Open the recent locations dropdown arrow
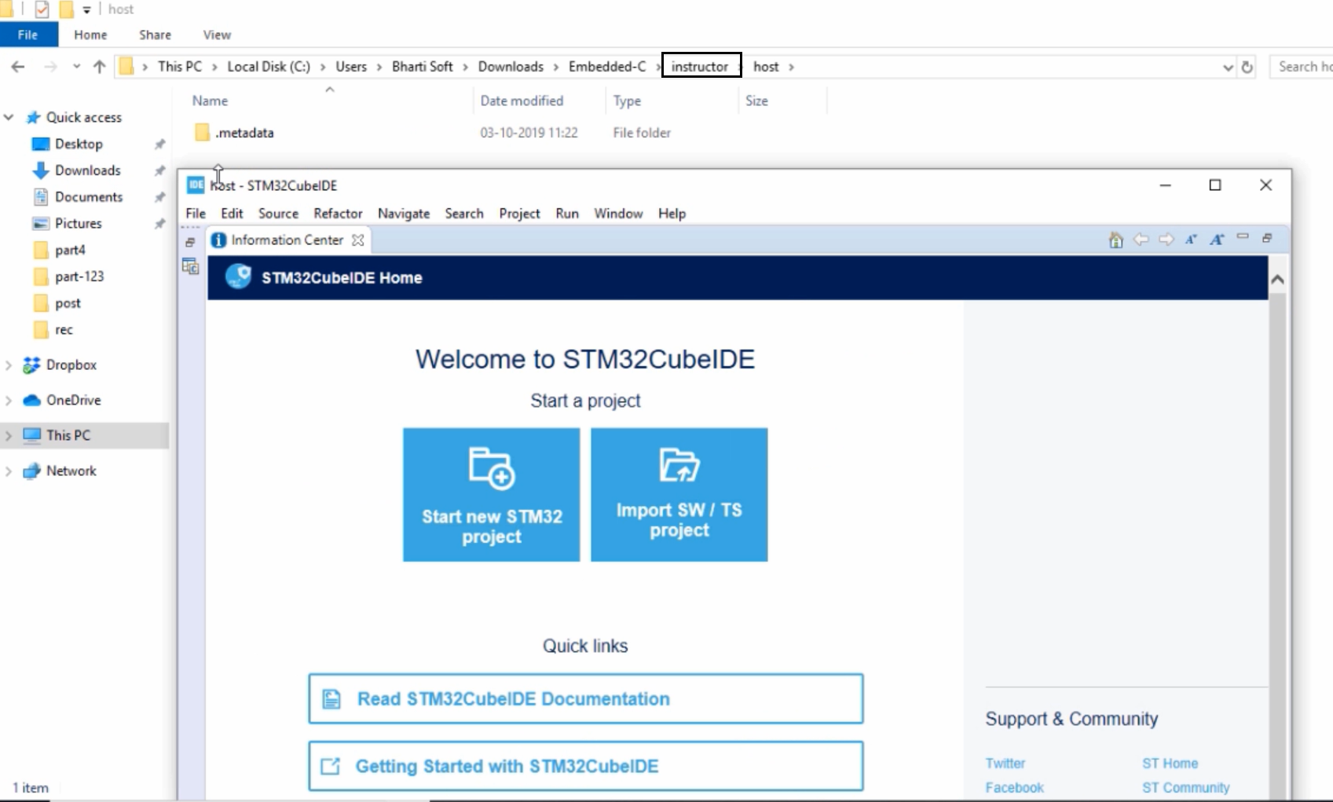1333x802 pixels. coord(76,67)
